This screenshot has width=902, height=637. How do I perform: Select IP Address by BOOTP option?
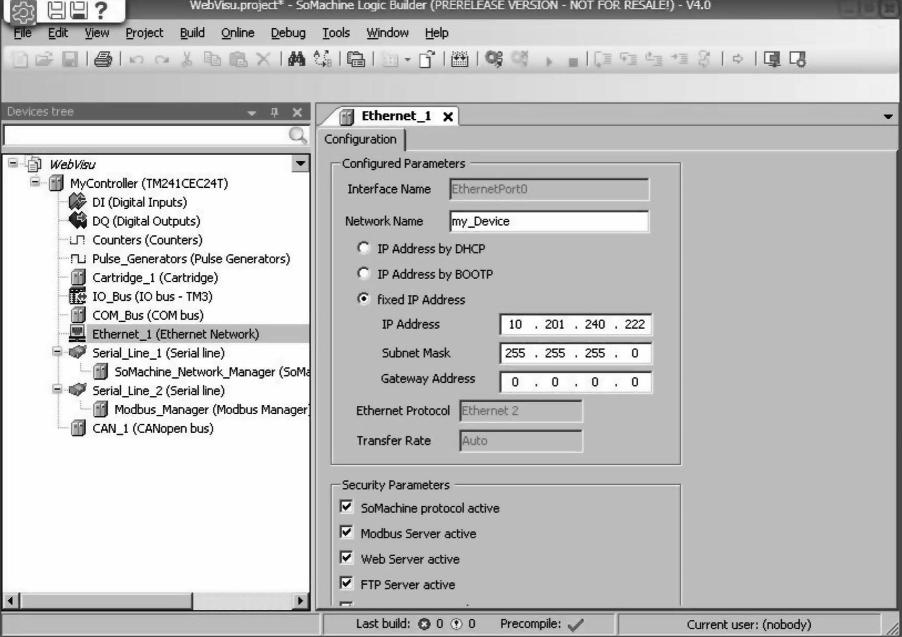363,273
